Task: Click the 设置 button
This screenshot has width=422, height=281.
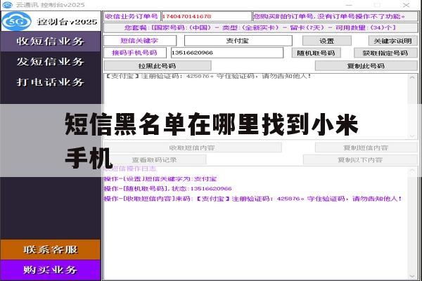Action: [x=327, y=41]
